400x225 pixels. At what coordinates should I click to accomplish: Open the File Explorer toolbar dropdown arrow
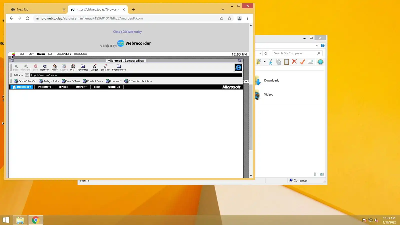[264, 62]
